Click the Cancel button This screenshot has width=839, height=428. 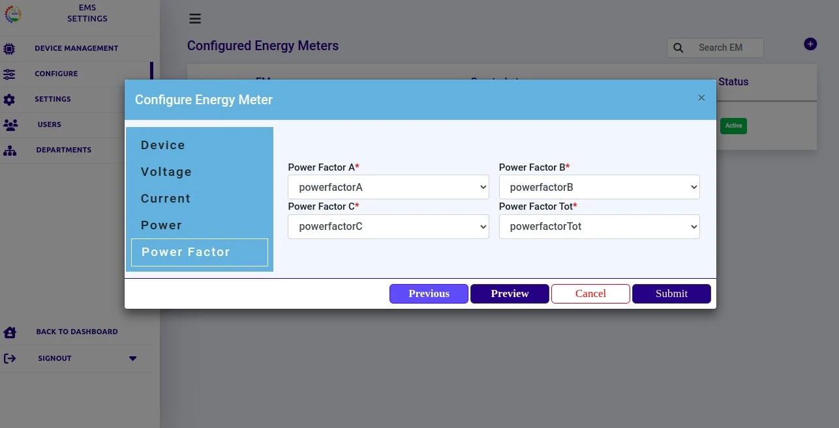point(590,294)
